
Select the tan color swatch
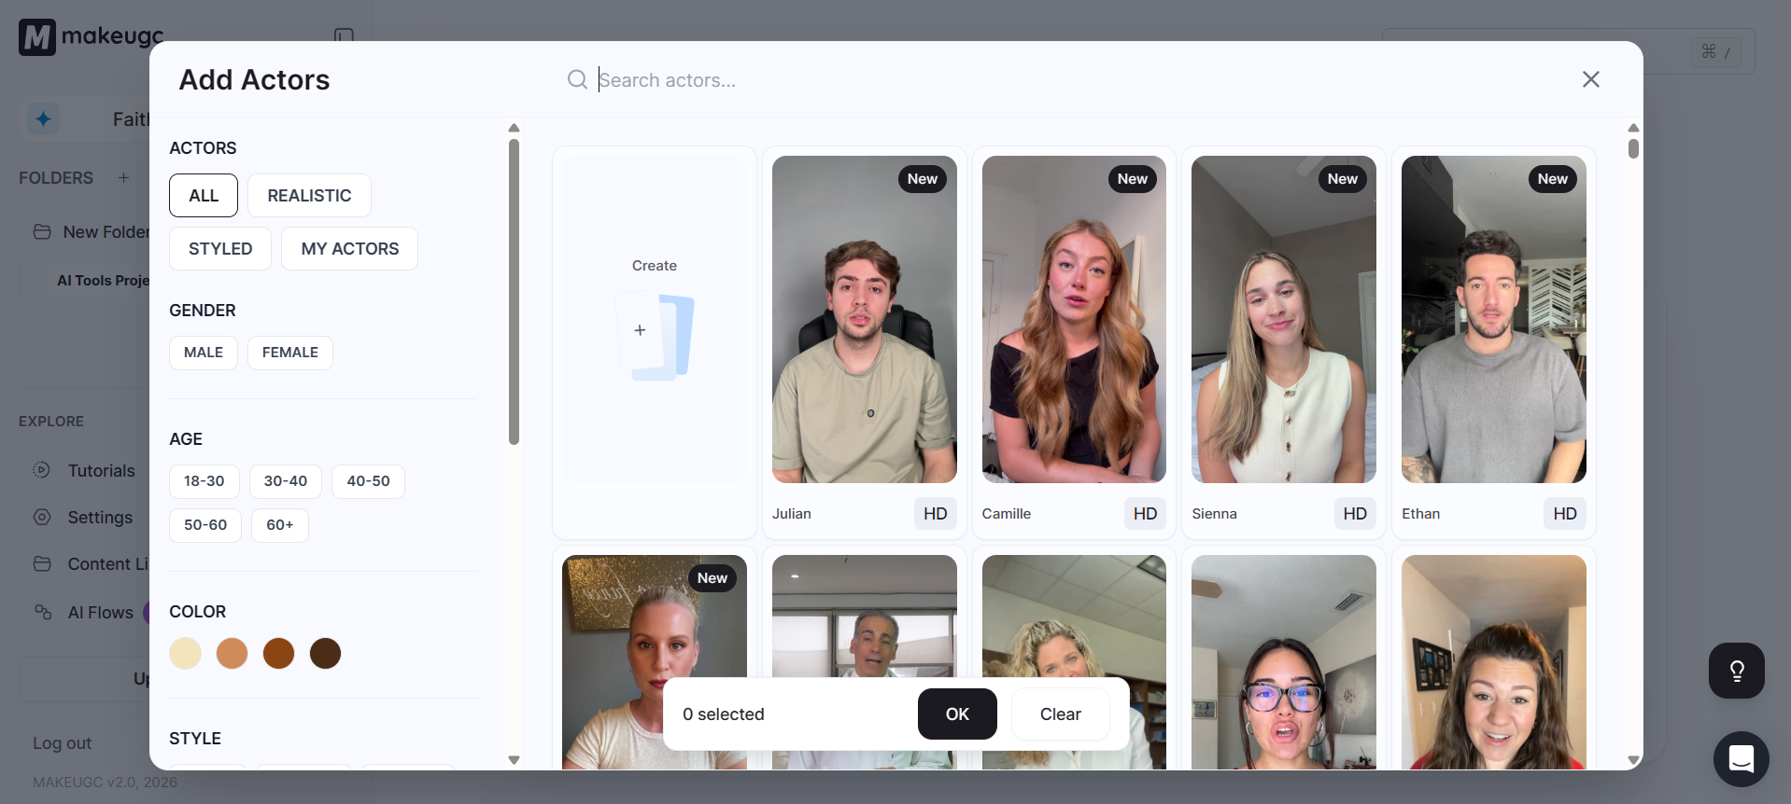tap(232, 653)
